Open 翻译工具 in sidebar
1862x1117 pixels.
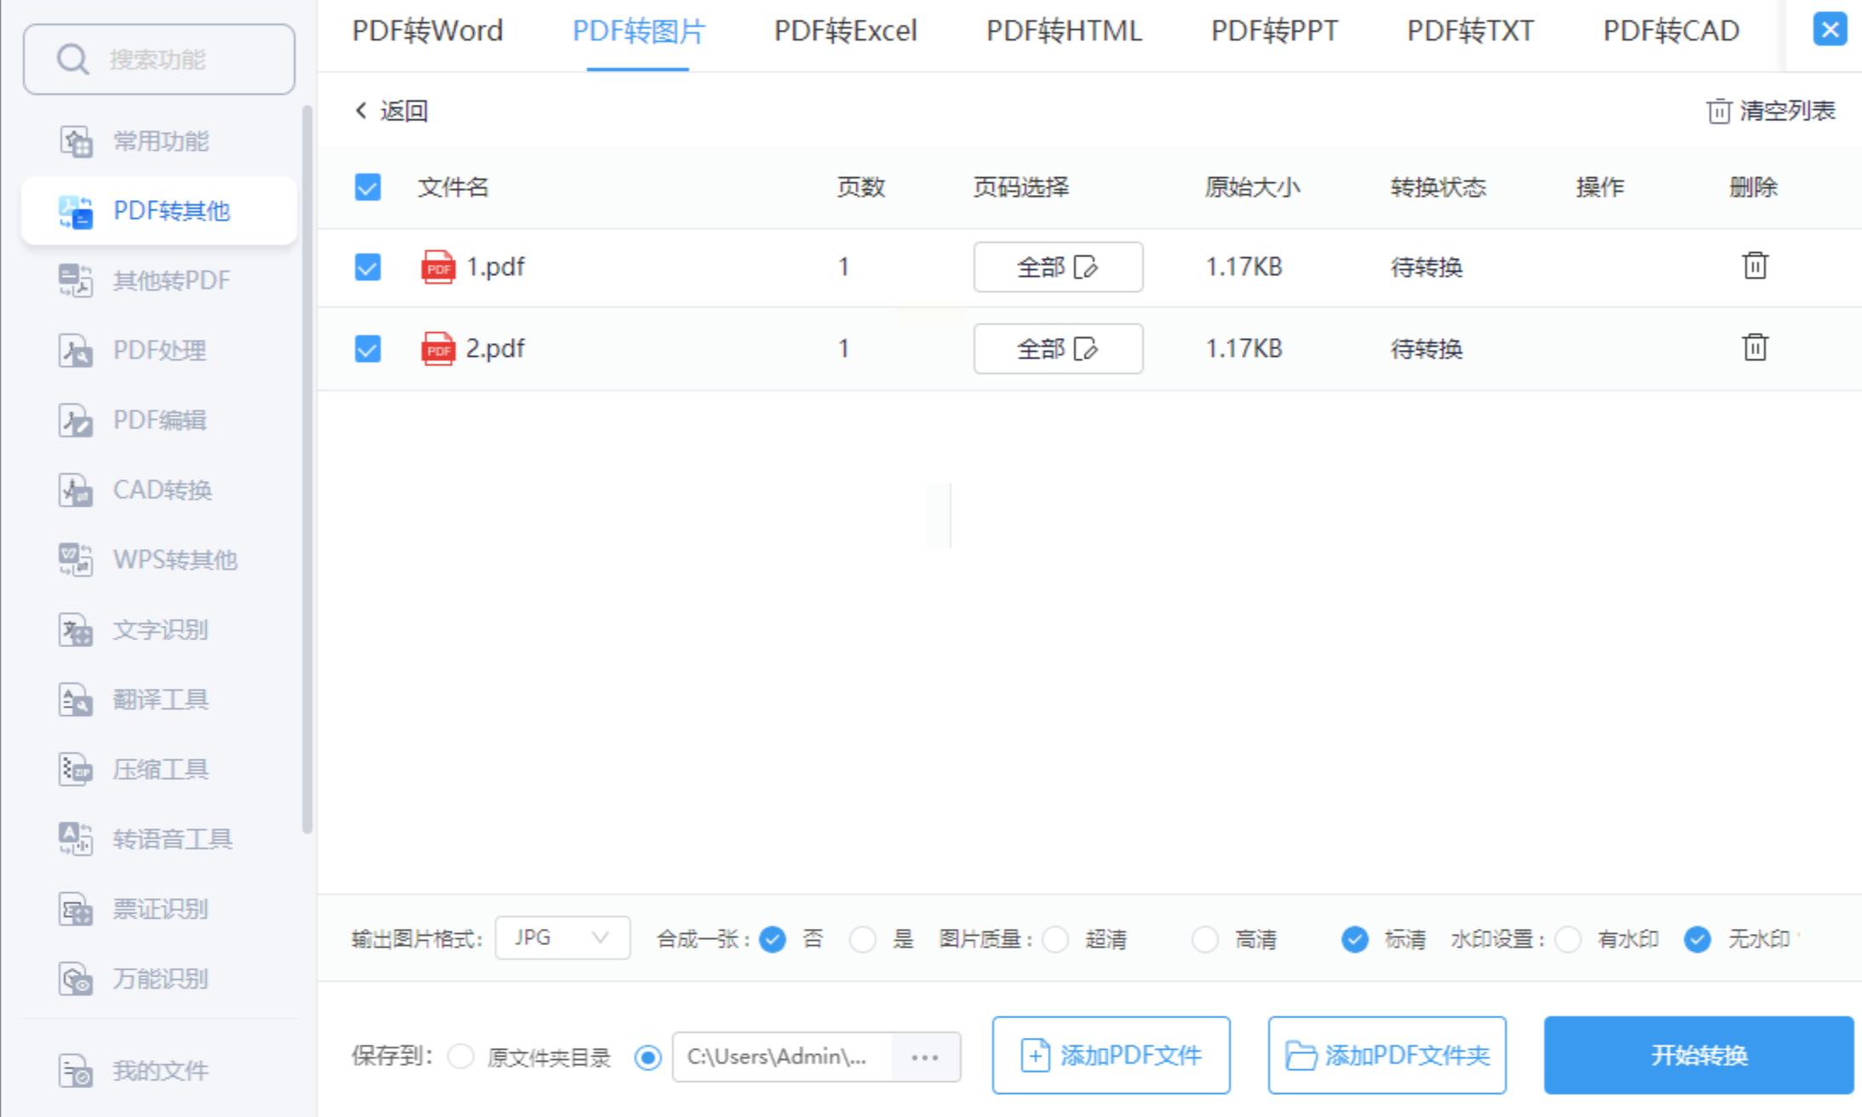[x=160, y=700]
